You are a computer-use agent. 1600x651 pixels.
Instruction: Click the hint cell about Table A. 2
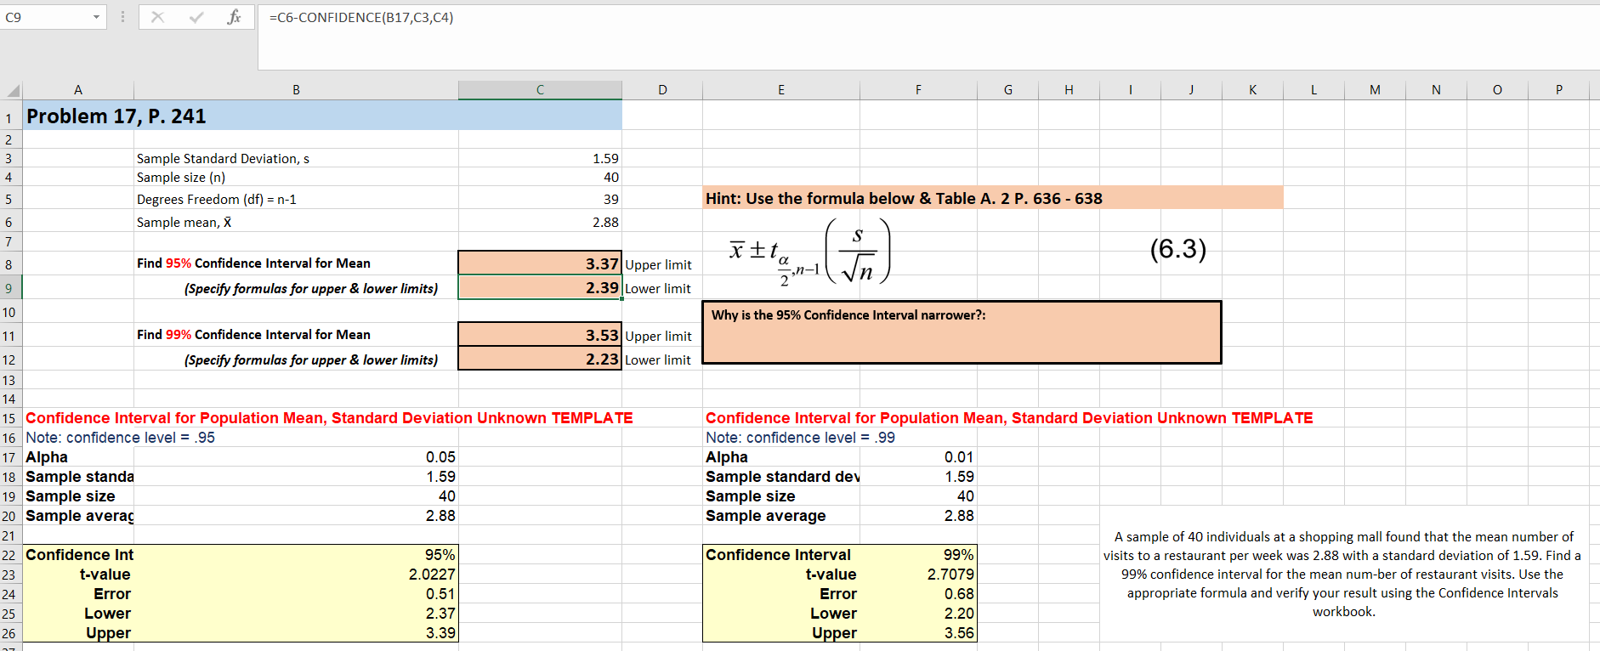point(993,198)
